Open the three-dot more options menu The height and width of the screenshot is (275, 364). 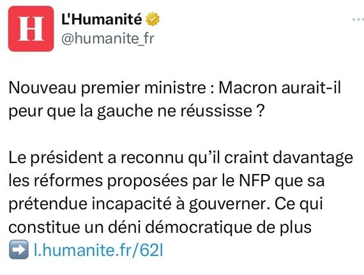(x=358, y=20)
